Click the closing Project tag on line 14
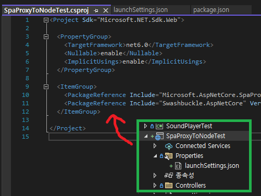 point(68,128)
